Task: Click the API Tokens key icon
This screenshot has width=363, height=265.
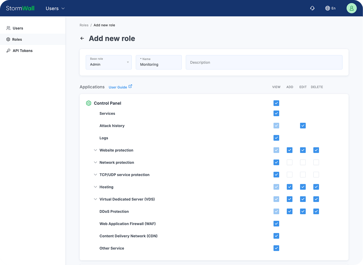Action: pos(8,50)
